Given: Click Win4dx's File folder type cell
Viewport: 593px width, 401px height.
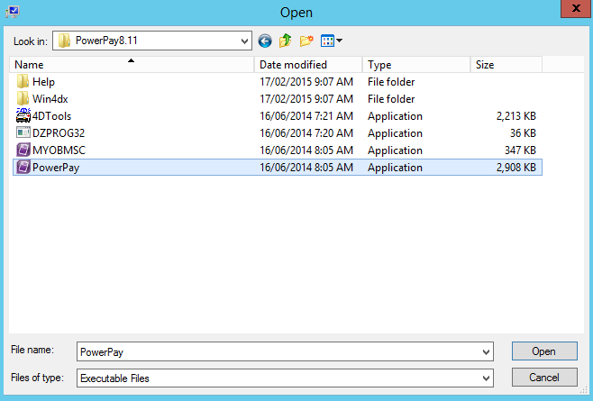Looking at the screenshot, I should click(391, 99).
